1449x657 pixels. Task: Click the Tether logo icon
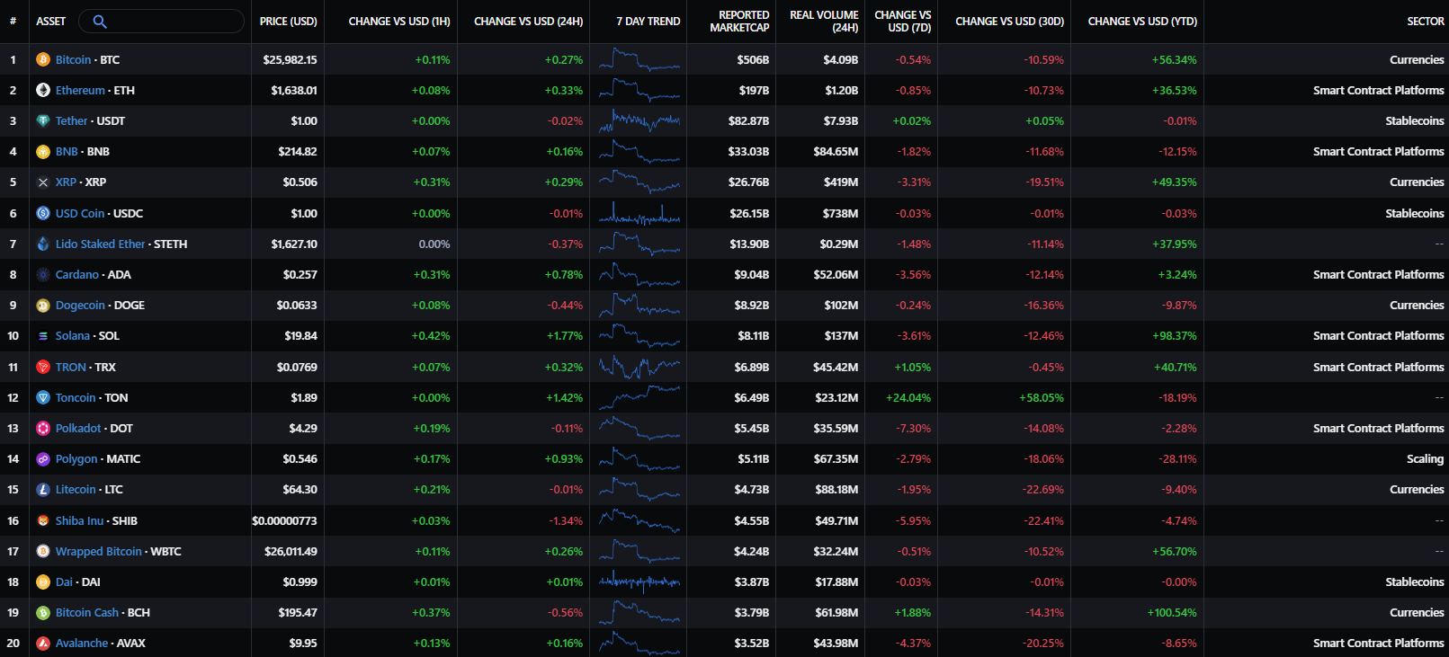point(43,120)
